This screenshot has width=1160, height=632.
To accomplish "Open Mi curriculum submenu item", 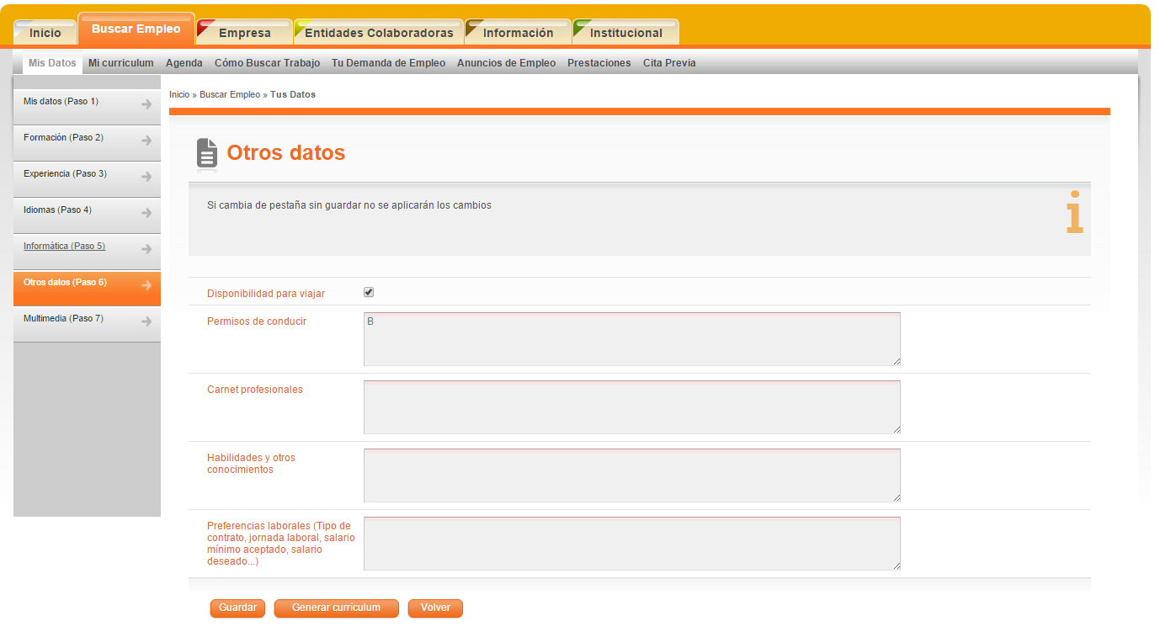I will click(x=120, y=63).
